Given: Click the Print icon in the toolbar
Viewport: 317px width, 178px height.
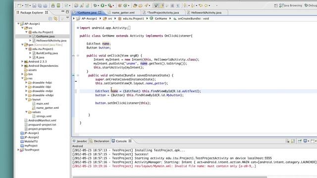Looking at the screenshot, I should point(45,5).
